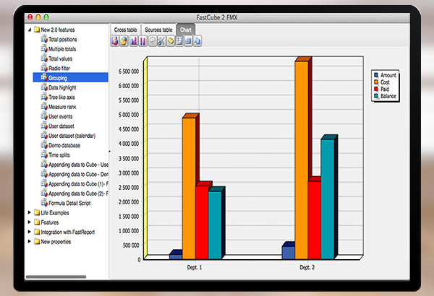434x296 pixels.
Task: Click the chart legend toolbar icon
Action: tap(179, 41)
